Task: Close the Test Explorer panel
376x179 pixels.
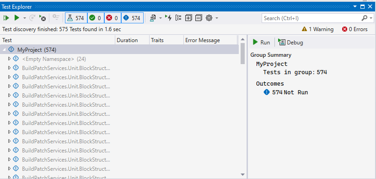Action: 370,7
